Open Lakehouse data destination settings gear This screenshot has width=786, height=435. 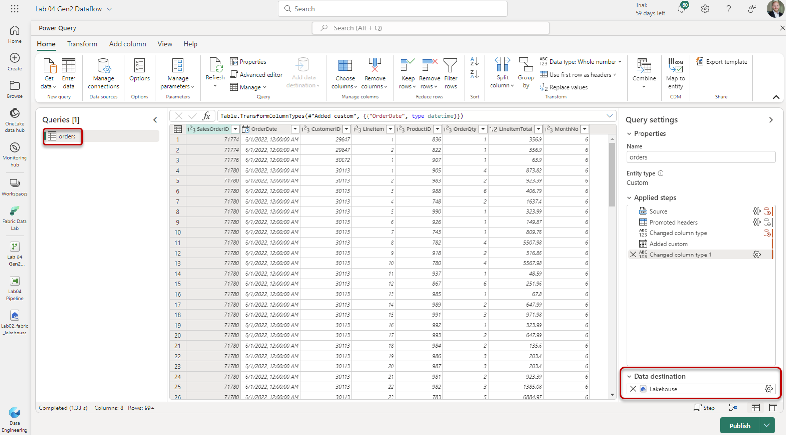pyautogui.click(x=769, y=389)
